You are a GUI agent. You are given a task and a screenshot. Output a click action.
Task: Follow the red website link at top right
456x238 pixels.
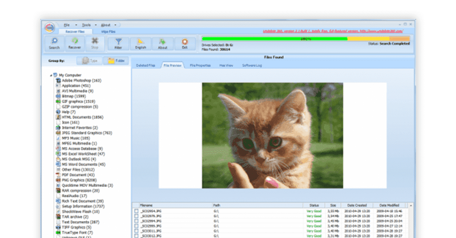[x=333, y=32]
